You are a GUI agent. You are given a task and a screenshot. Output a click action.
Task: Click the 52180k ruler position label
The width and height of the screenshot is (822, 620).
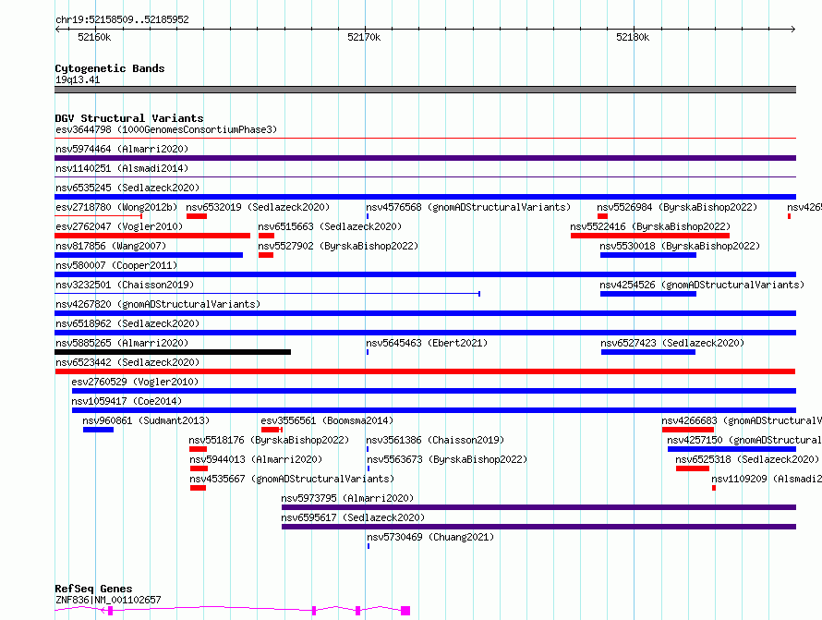(633, 37)
